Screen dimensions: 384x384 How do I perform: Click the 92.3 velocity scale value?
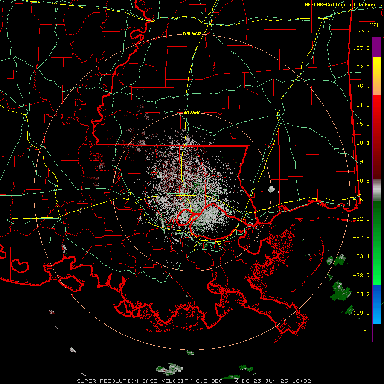363,67
